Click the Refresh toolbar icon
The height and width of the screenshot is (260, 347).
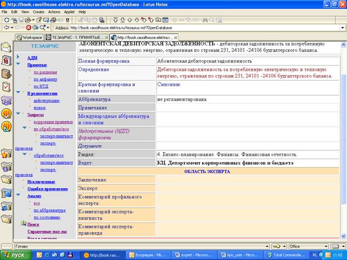click(35, 28)
